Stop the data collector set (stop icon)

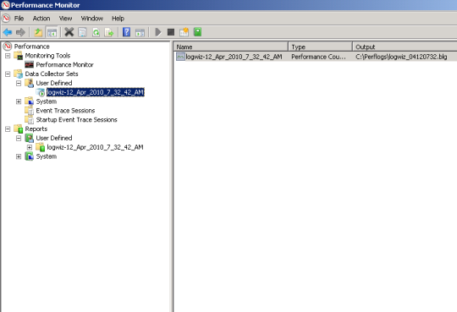(x=171, y=32)
